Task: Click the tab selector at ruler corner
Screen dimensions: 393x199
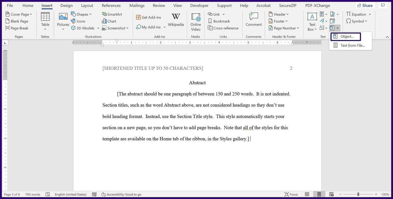Action: tap(5, 43)
